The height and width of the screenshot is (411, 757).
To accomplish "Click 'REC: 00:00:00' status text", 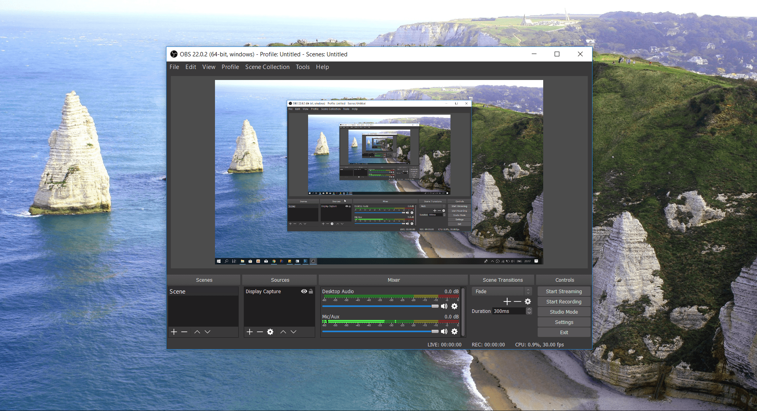I will [x=488, y=344].
